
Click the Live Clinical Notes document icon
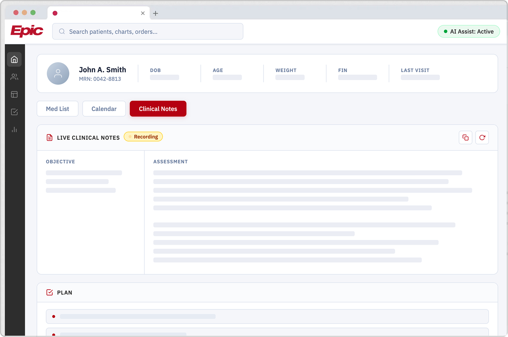coord(50,138)
